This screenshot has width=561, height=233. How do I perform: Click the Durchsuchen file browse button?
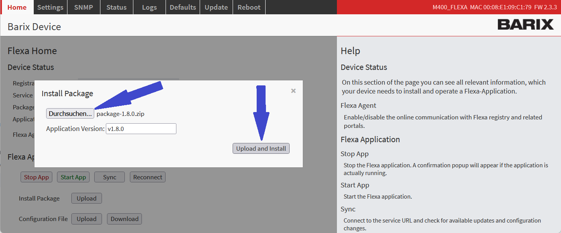coord(70,114)
